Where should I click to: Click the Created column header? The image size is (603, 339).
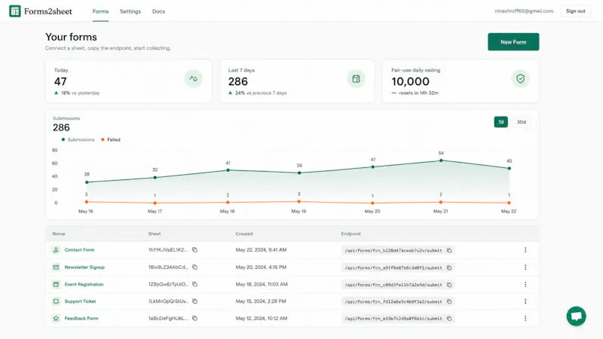pos(244,234)
